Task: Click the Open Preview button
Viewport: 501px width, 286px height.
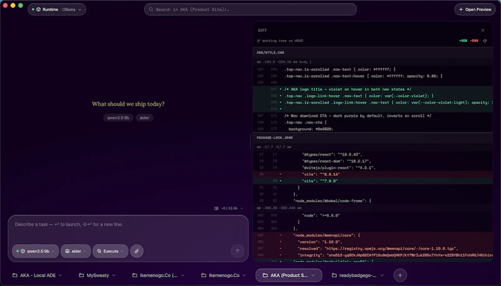Action: (475, 9)
